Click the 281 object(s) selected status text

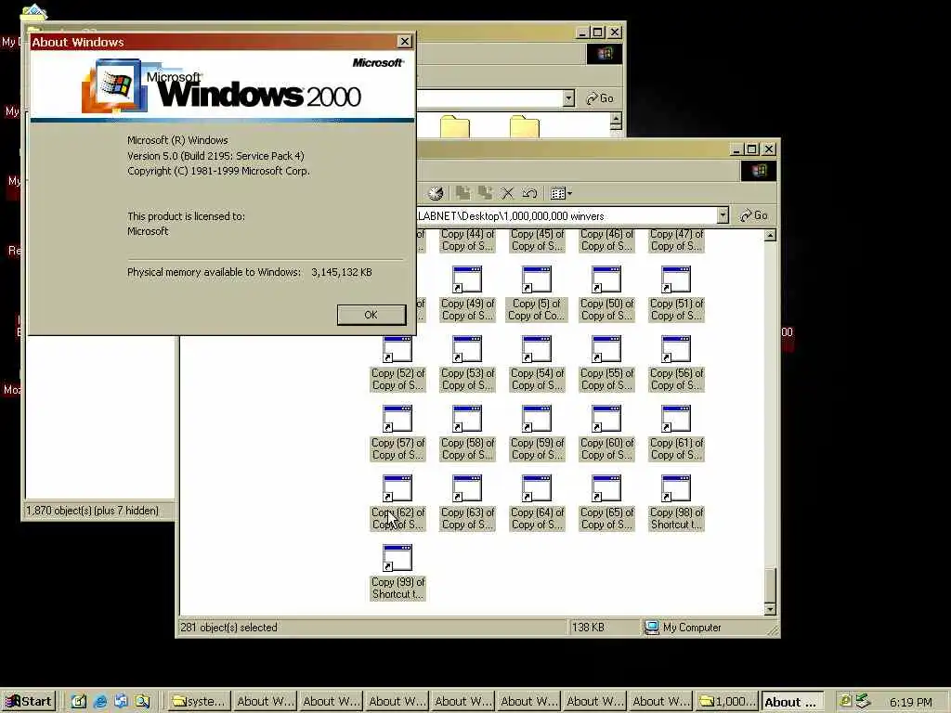click(x=228, y=628)
